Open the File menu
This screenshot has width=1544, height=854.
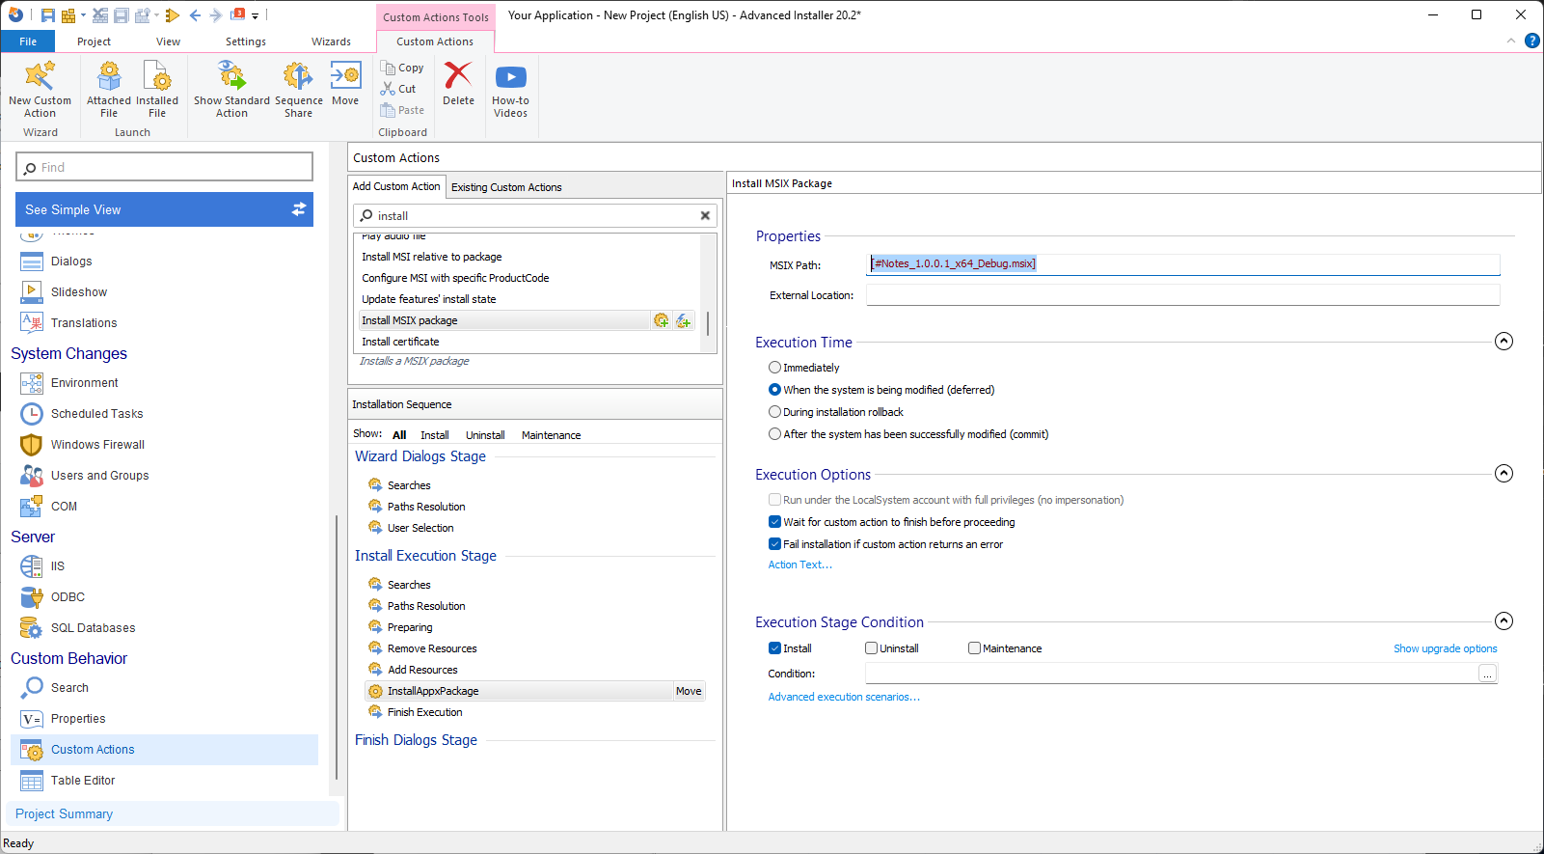[x=28, y=41]
